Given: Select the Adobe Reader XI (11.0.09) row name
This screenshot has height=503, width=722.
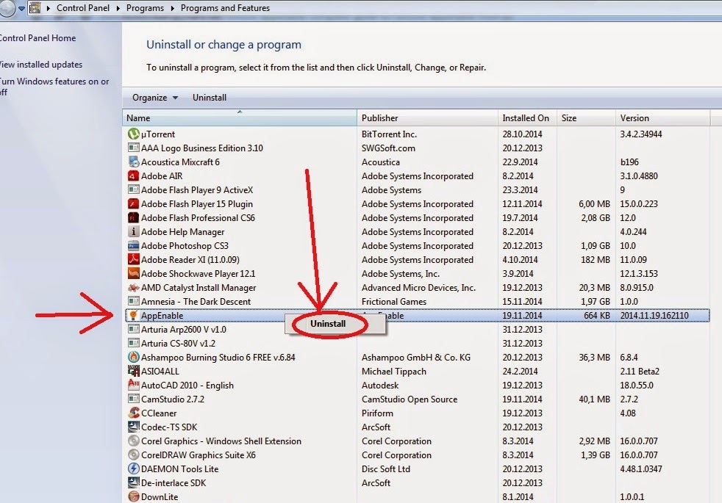Looking at the screenshot, I should pos(190,260).
